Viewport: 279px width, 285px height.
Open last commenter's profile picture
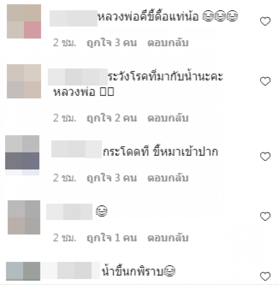(x=23, y=271)
